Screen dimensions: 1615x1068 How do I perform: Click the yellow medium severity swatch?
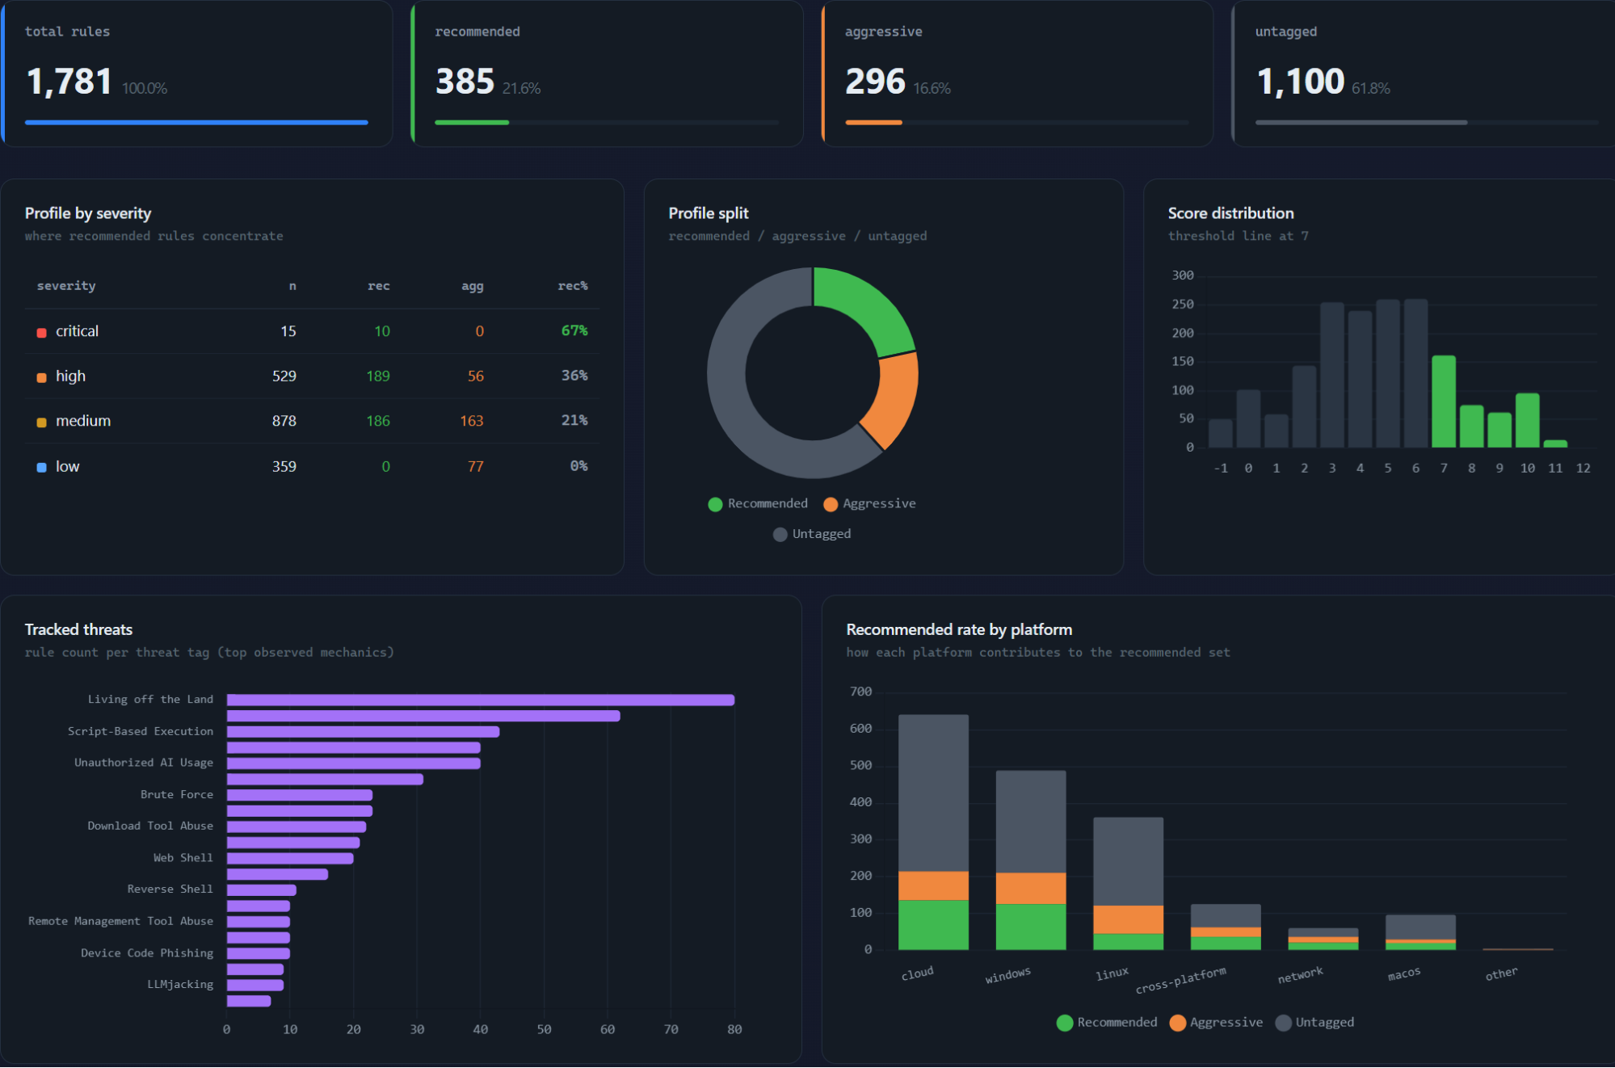[x=41, y=422]
